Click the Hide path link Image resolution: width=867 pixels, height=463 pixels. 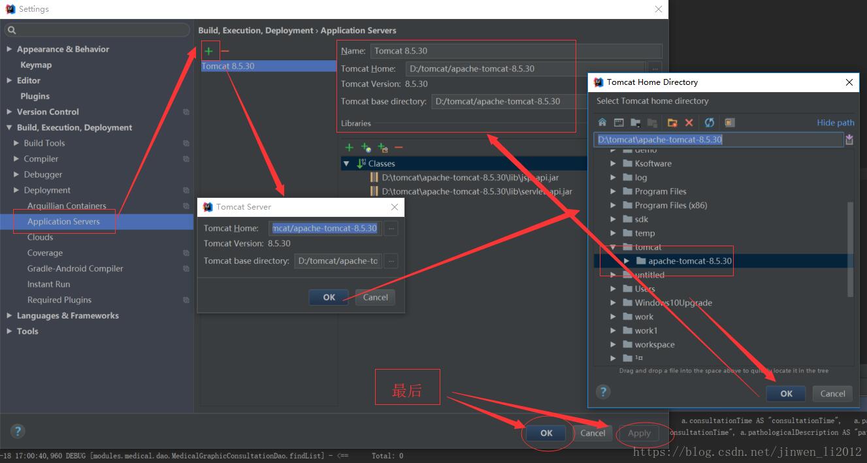[835, 122]
